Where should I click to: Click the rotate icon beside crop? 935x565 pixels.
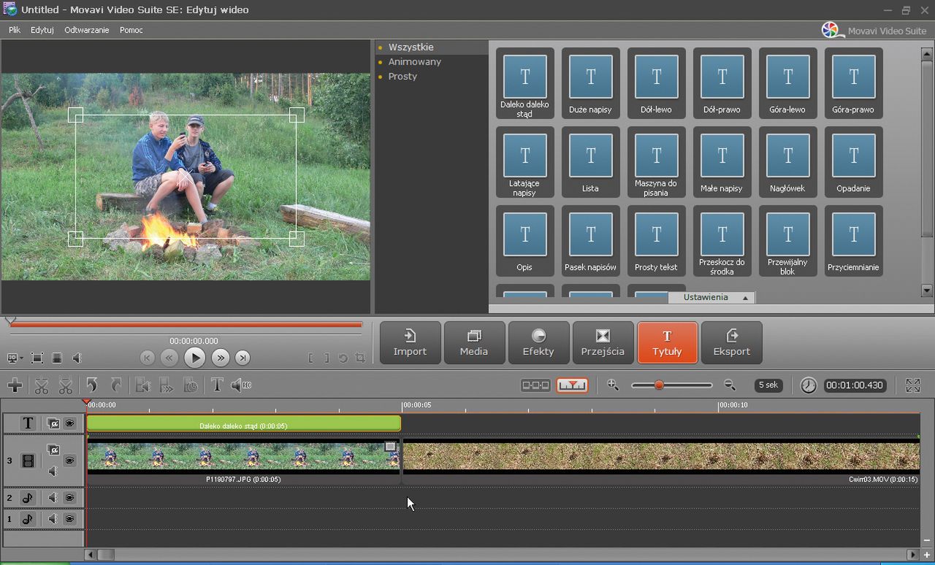pos(343,358)
